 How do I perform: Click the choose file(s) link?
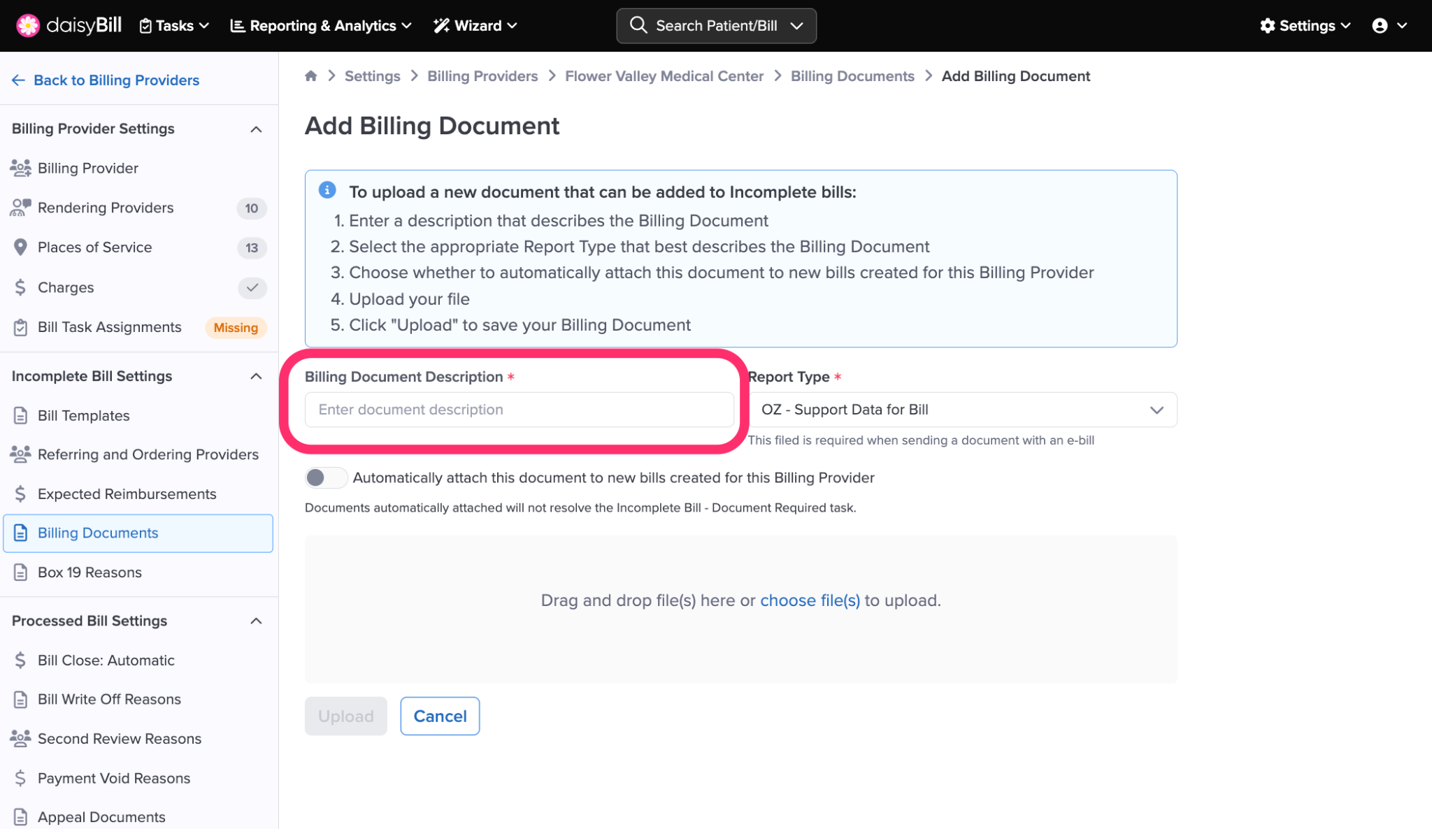(810, 600)
